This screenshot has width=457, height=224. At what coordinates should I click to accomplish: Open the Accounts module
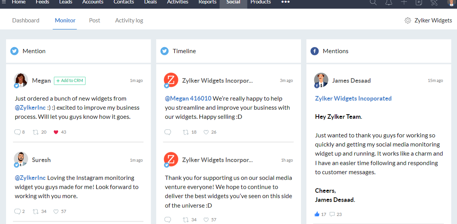coord(93,2)
